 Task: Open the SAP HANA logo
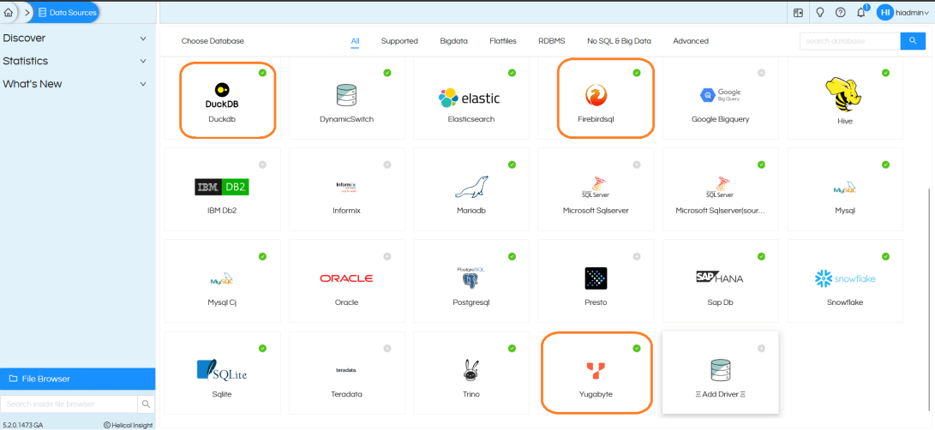click(720, 278)
